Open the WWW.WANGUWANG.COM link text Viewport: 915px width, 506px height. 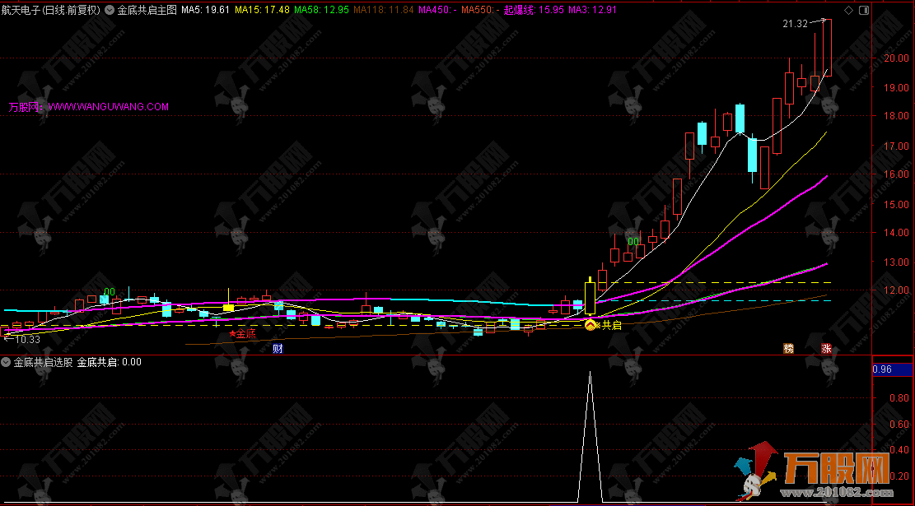coord(108,107)
